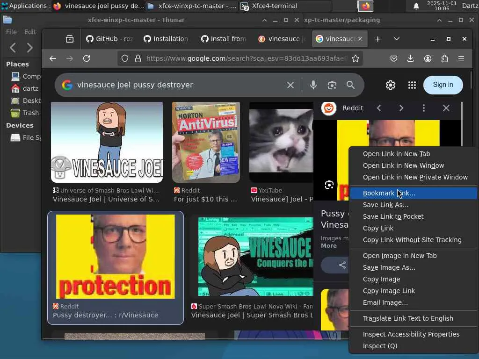The width and height of the screenshot is (479, 359).
Task: Open 'Vinesauce Joel | Universe of S...' link
Action: pos(106,199)
